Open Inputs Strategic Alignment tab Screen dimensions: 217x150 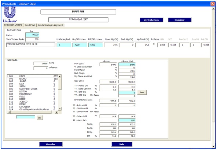[50, 25]
